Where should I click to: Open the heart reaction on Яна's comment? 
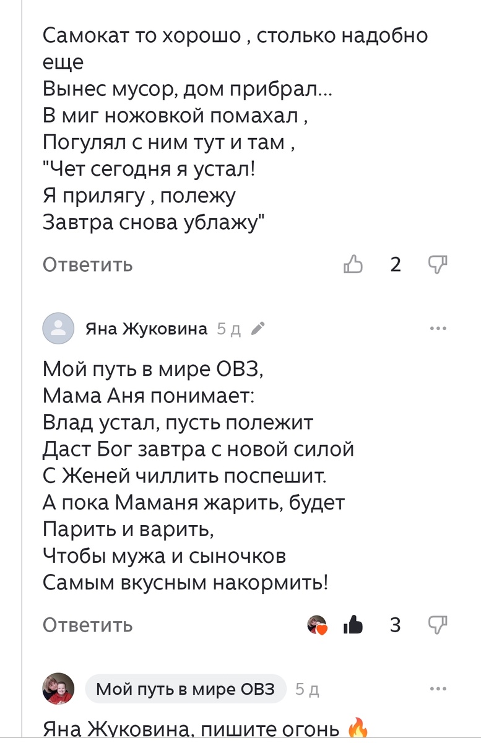pyautogui.click(x=316, y=625)
